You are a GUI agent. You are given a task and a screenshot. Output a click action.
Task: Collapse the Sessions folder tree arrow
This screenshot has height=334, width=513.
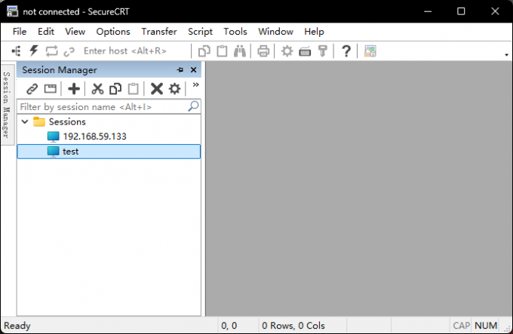[x=25, y=122]
